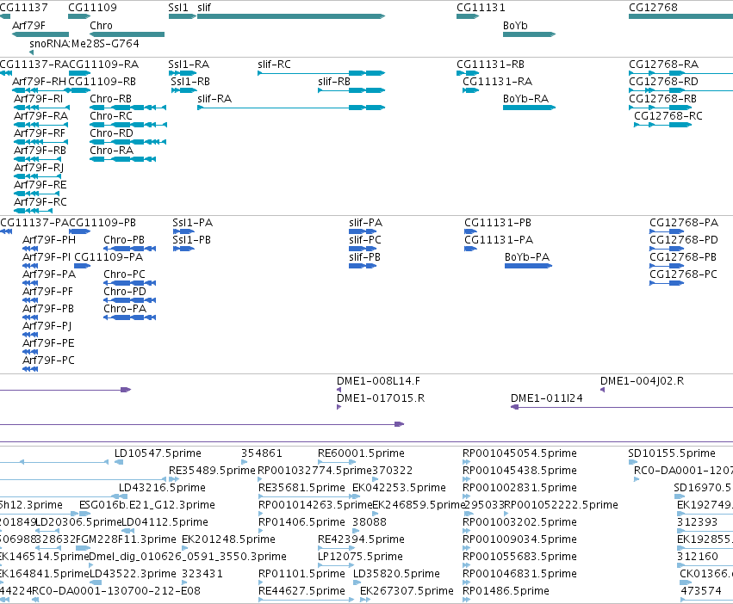Select the BoYb-RA transcript label
This screenshot has height=604, width=733.
click(x=526, y=99)
